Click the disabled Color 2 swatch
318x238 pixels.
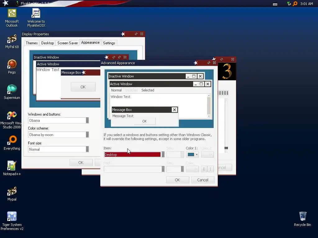[207, 154]
